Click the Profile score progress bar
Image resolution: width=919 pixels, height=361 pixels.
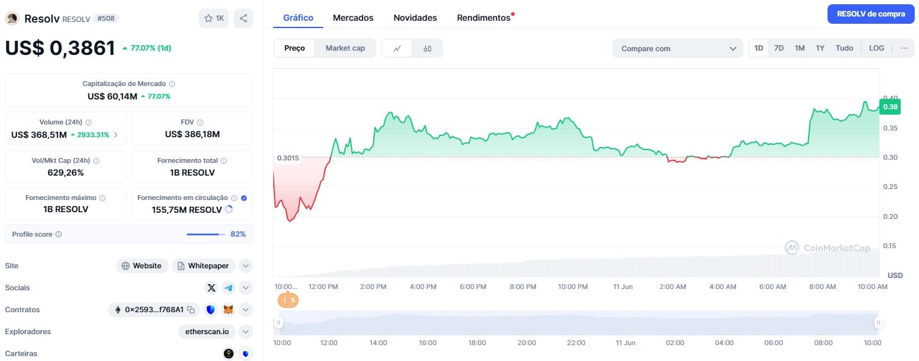205,234
